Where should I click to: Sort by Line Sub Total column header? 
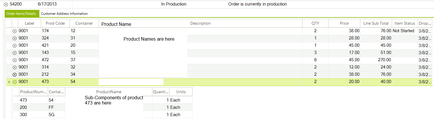376,24
